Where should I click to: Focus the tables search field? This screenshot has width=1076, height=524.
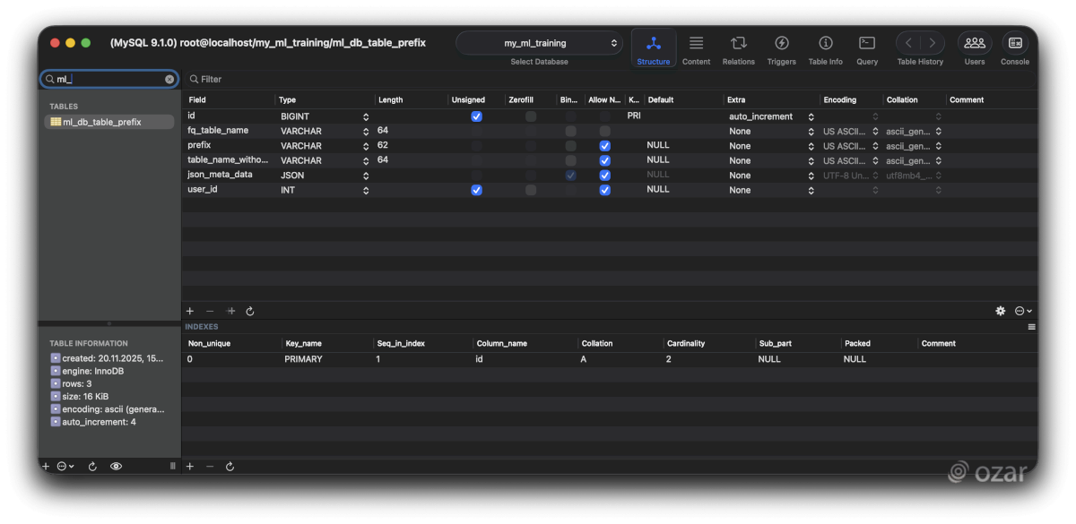tap(108, 79)
